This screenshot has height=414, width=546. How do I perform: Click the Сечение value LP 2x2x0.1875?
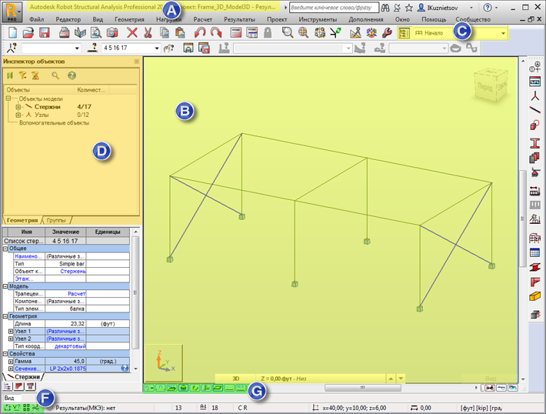(x=66, y=369)
